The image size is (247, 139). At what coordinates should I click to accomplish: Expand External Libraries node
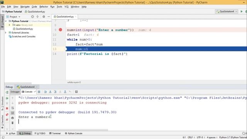point(6,32)
